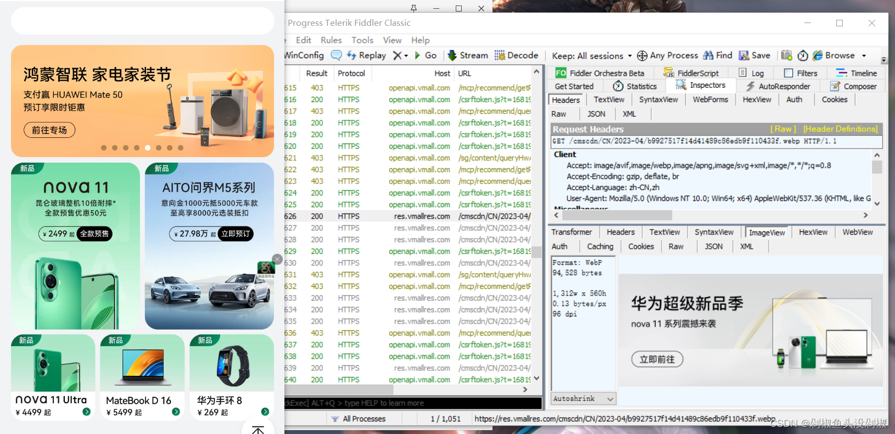Open the Tools menu
Screen dimensions: 895x434
(362, 40)
